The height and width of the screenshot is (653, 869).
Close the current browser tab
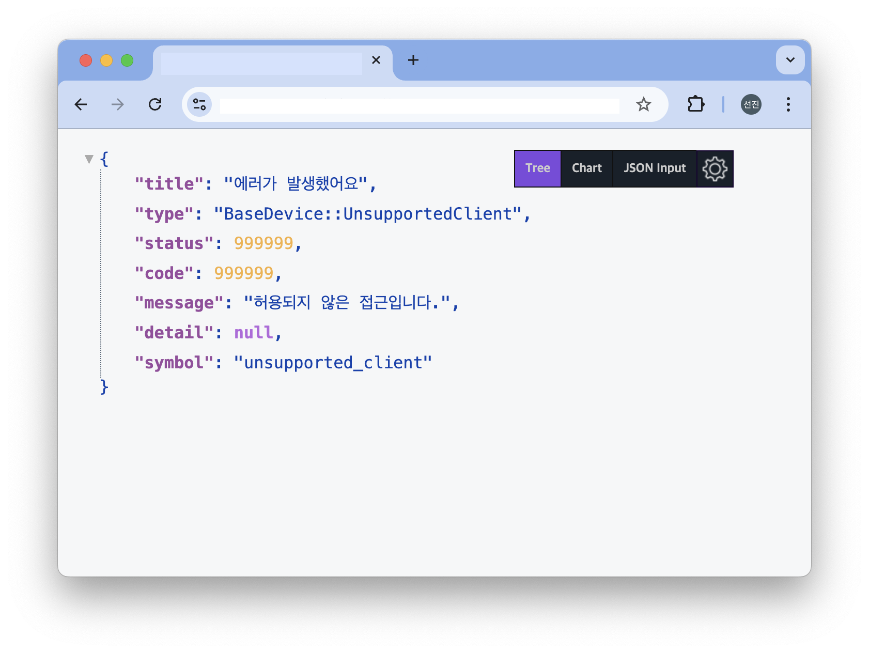pos(376,60)
